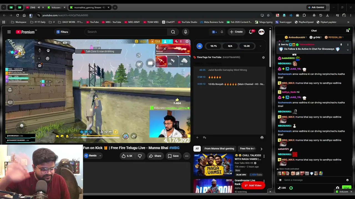Send message with green Chat button
This screenshot has height=199, width=355.
tap(346, 188)
